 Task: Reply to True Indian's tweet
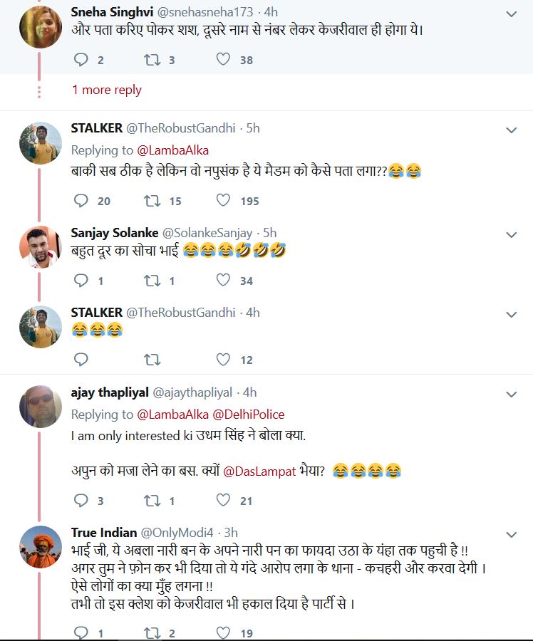[x=81, y=632]
